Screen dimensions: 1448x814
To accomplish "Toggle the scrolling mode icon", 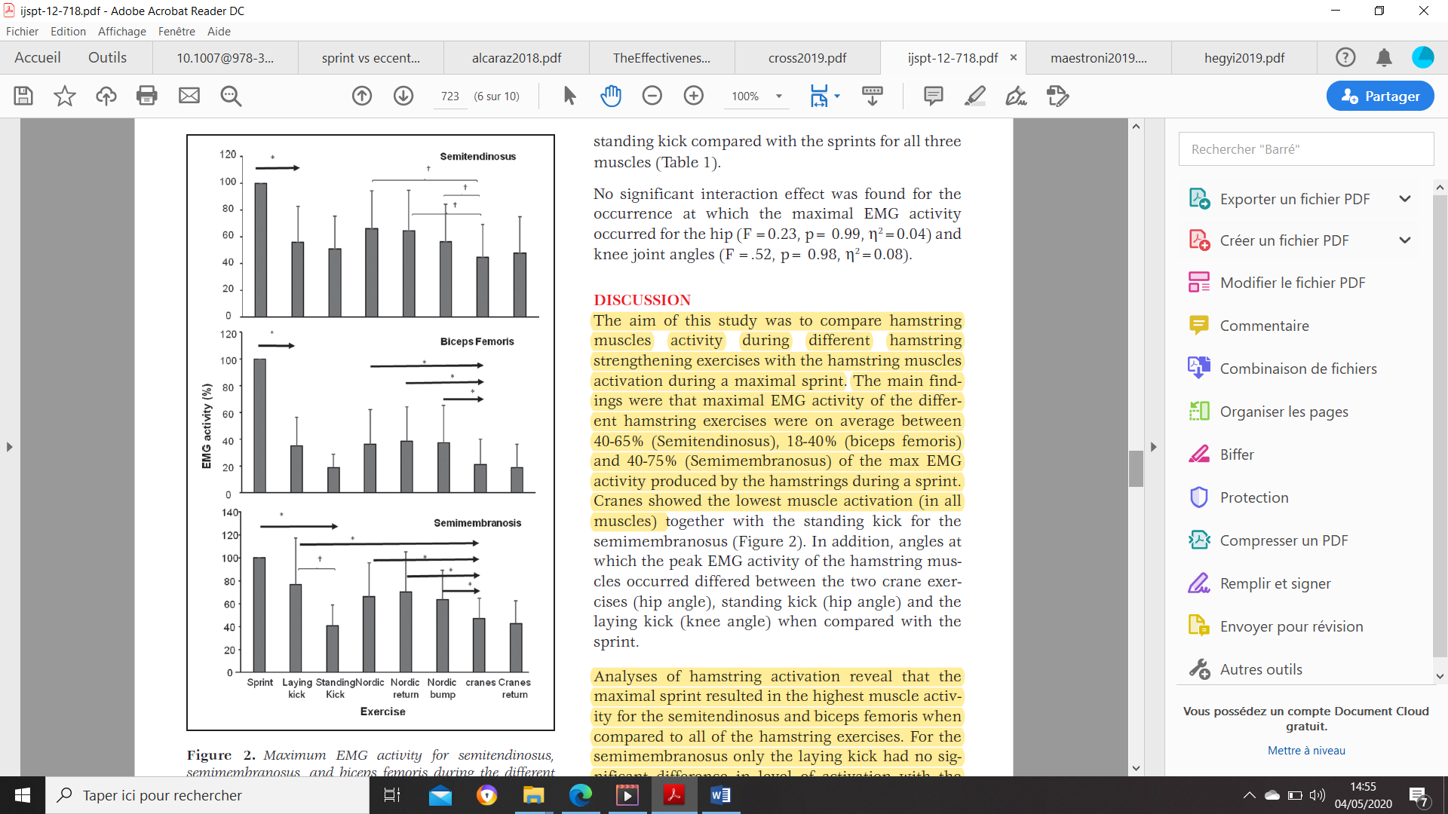I will [x=873, y=96].
